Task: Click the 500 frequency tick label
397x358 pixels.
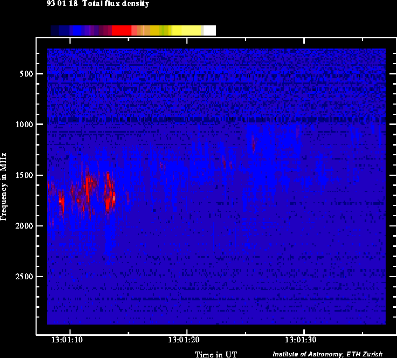Action: point(26,74)
